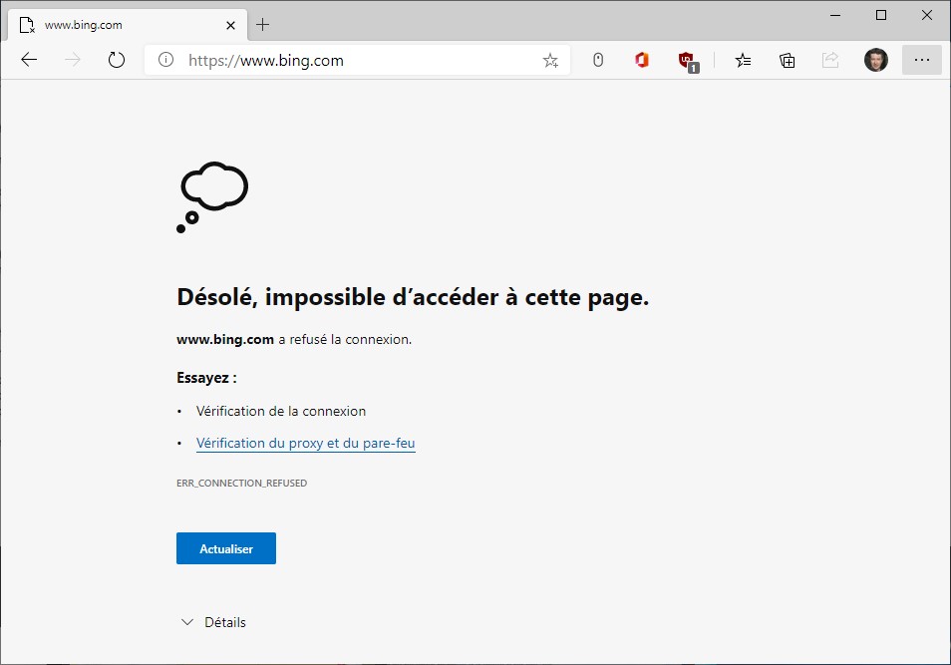Open the Office extension icon

click(x=642, y=60)
